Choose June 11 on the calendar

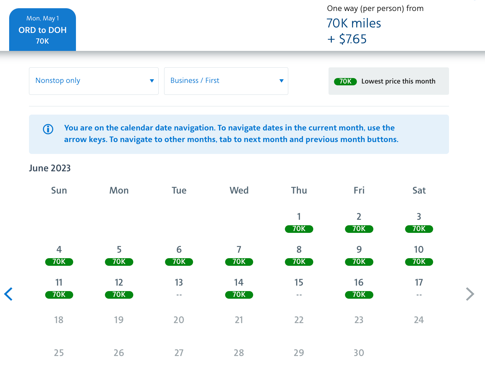59,288
